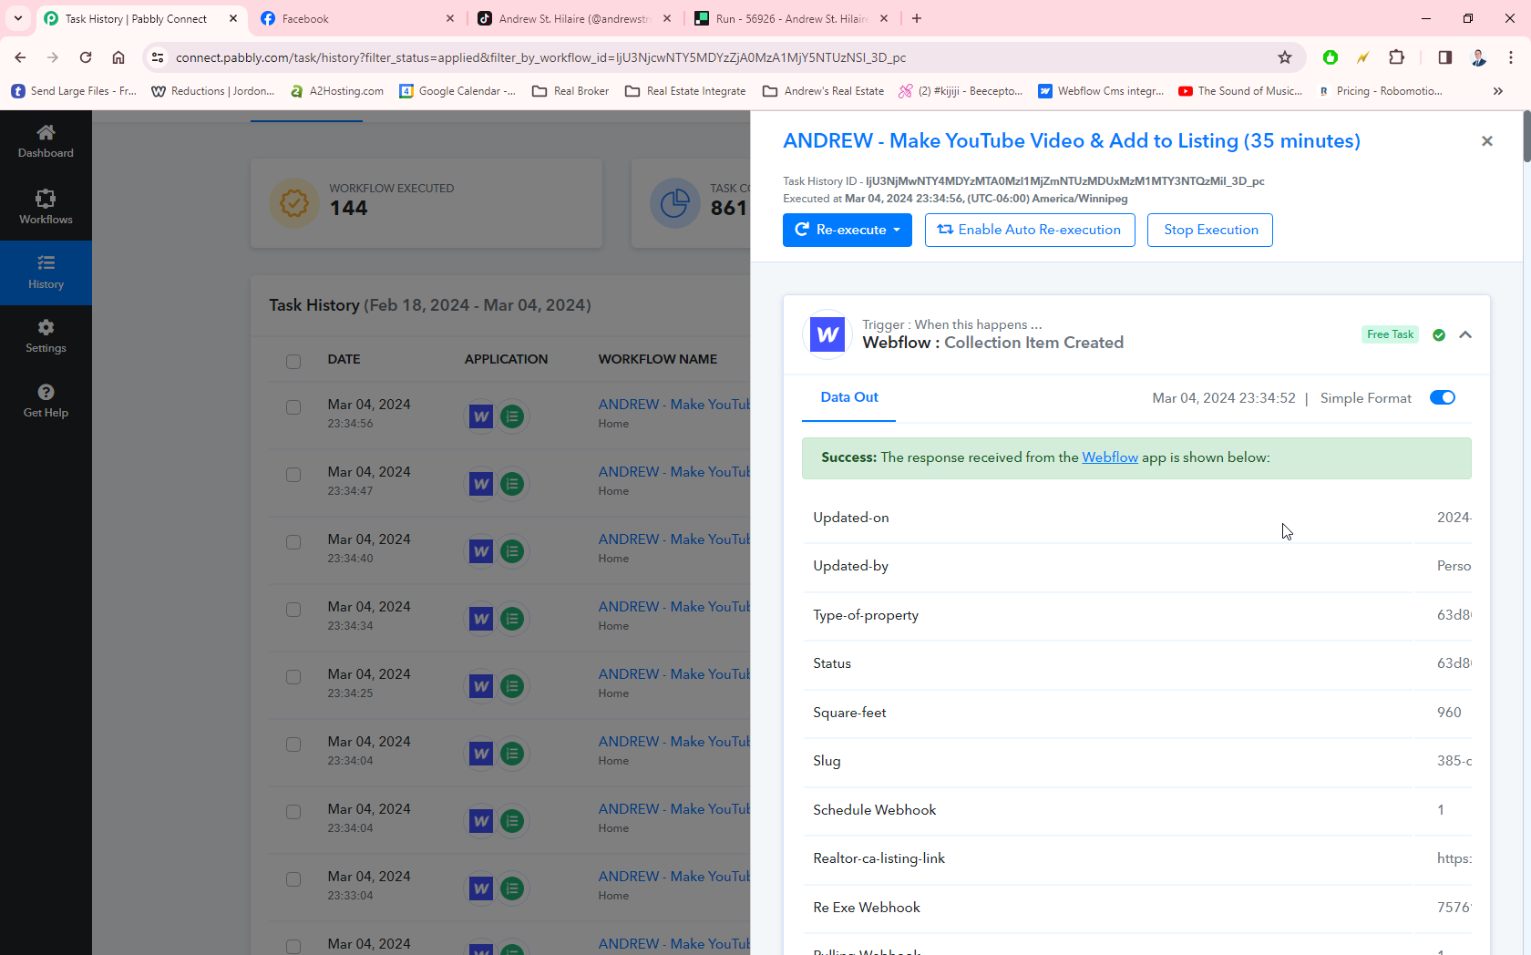The width and height of the screenshot is (1531, 955).
Task: Click the Task Consumed pie icon
Action: click(x=674, y=203)
